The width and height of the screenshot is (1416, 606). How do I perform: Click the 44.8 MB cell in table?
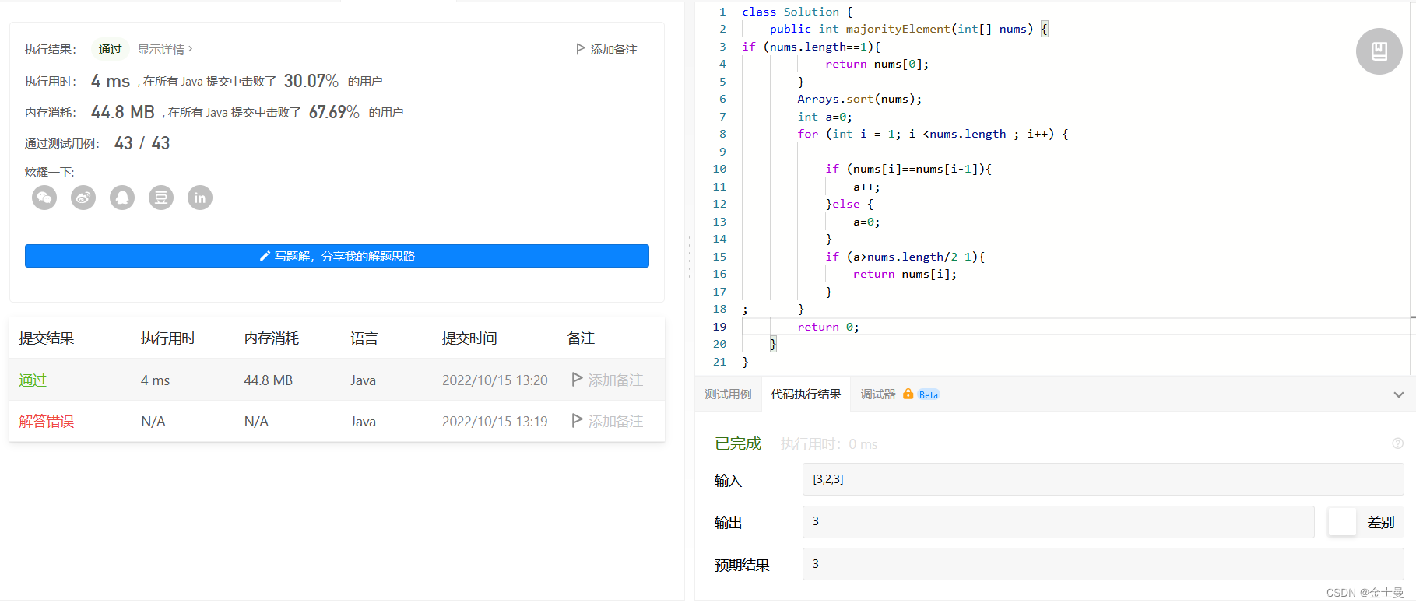(x=269, y=380)
